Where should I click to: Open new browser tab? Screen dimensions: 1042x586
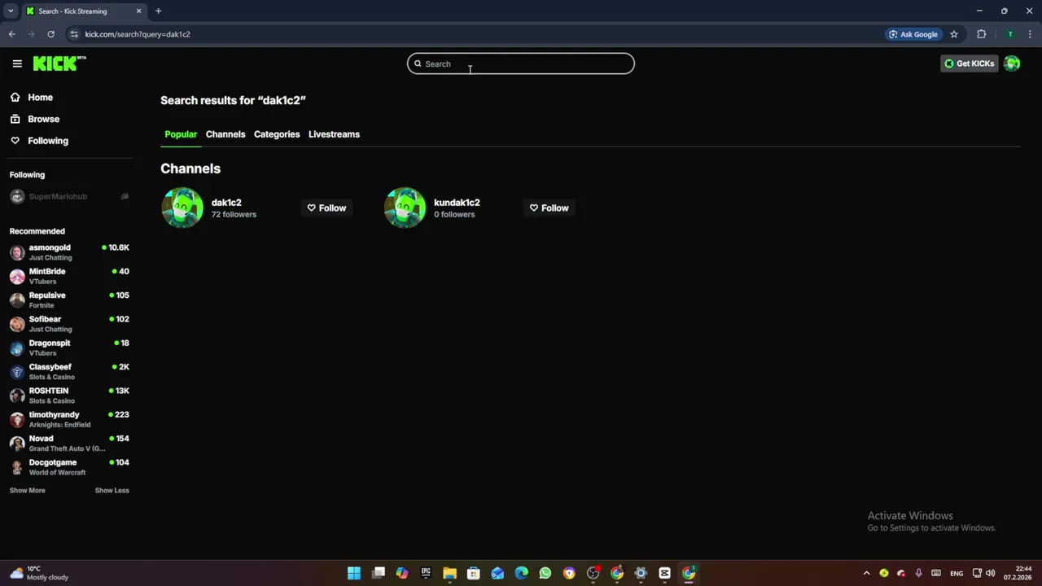pos(158,11)
